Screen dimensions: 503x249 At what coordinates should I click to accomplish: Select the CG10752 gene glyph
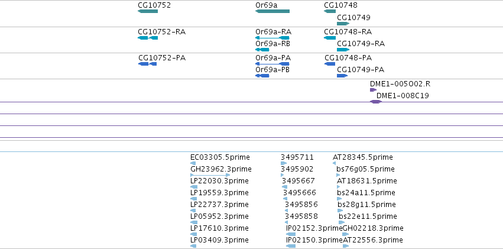[148, 11]
